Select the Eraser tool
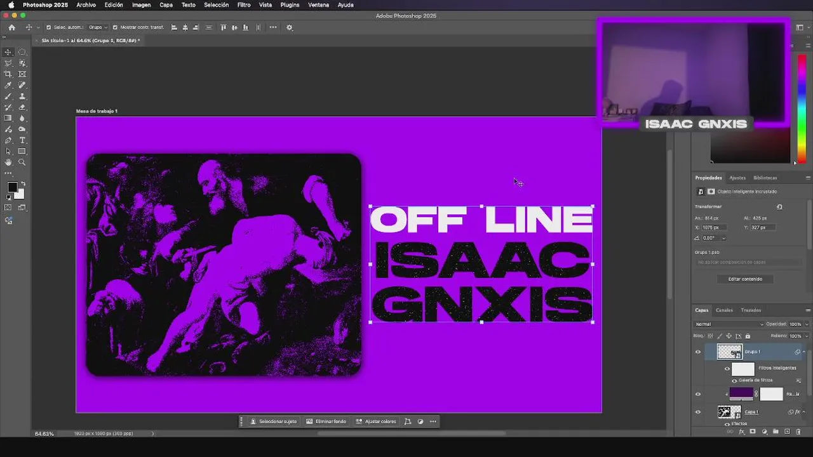 (x=22, y=107)
